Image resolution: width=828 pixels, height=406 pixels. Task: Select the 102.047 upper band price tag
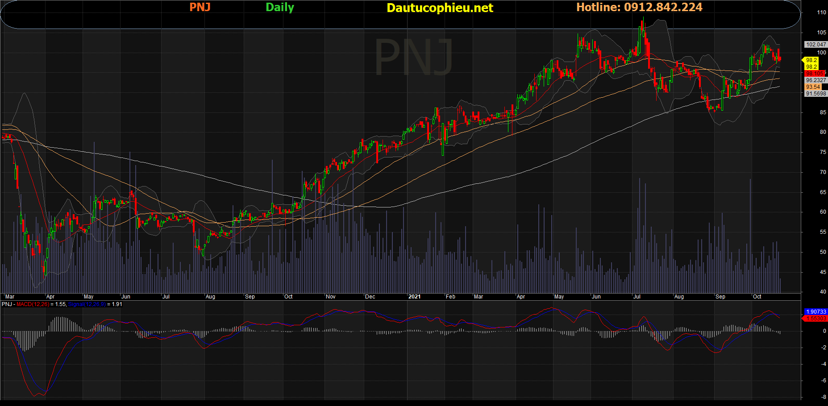tap(816, 45)
